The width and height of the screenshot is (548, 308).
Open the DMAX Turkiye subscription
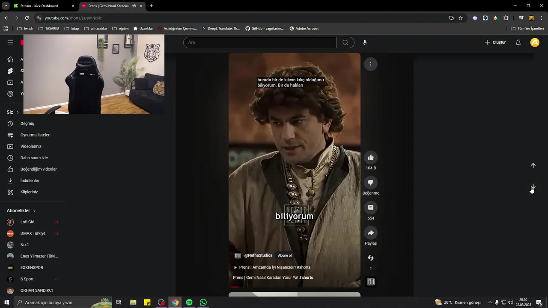[33, 234]
